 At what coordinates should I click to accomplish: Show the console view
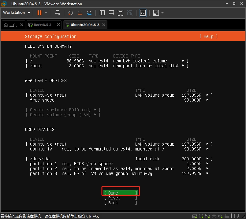tap(143, 13)
